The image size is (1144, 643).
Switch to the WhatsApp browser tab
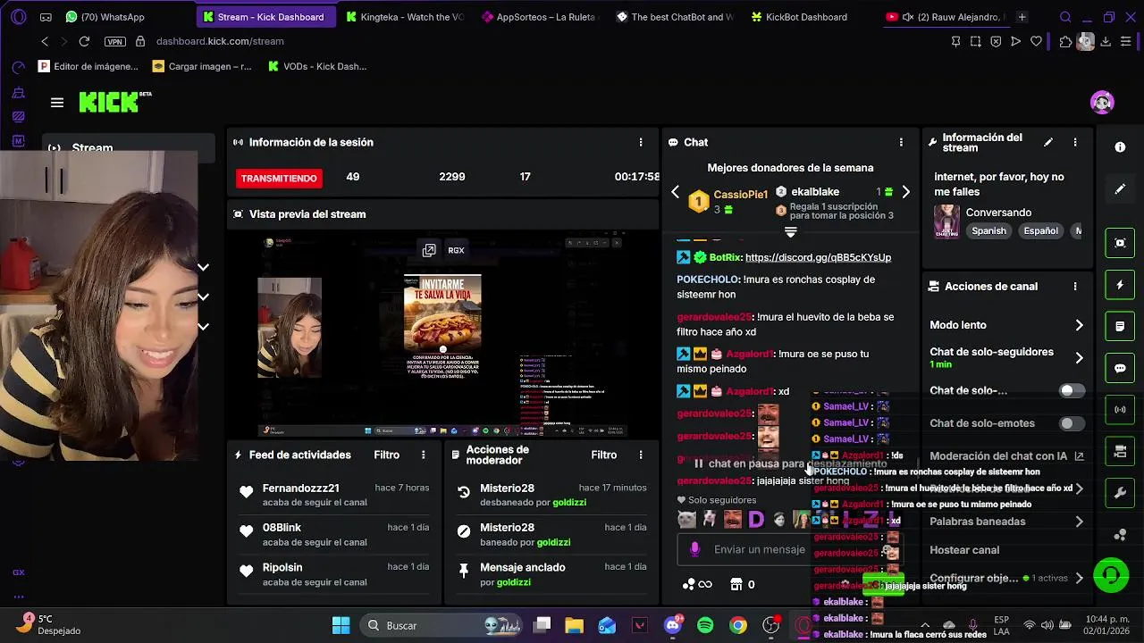click(x=106, y=17)
